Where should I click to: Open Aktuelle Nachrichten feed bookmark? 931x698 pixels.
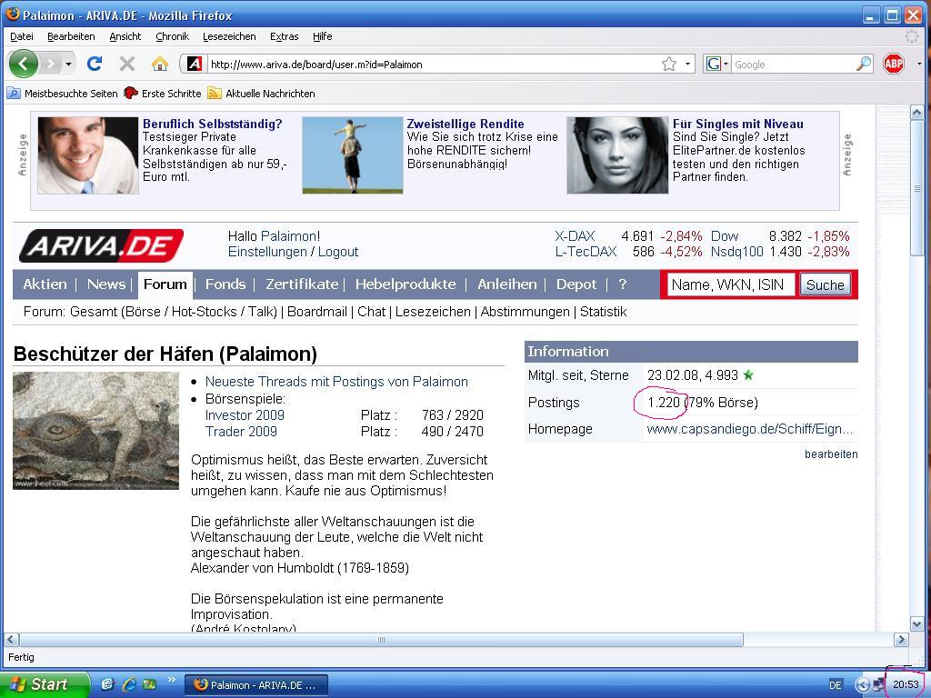(261, 94)
